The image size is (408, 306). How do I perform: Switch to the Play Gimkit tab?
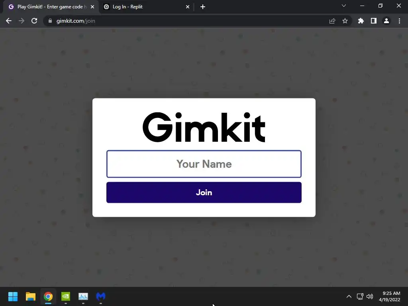click(x=51, y=7)
